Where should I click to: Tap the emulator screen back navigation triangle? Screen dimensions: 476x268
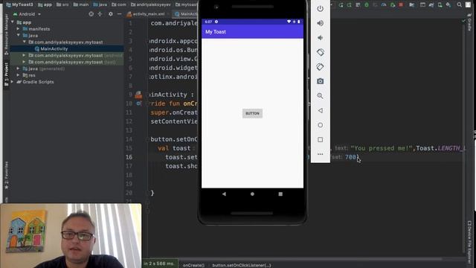[x=224, y=194]
